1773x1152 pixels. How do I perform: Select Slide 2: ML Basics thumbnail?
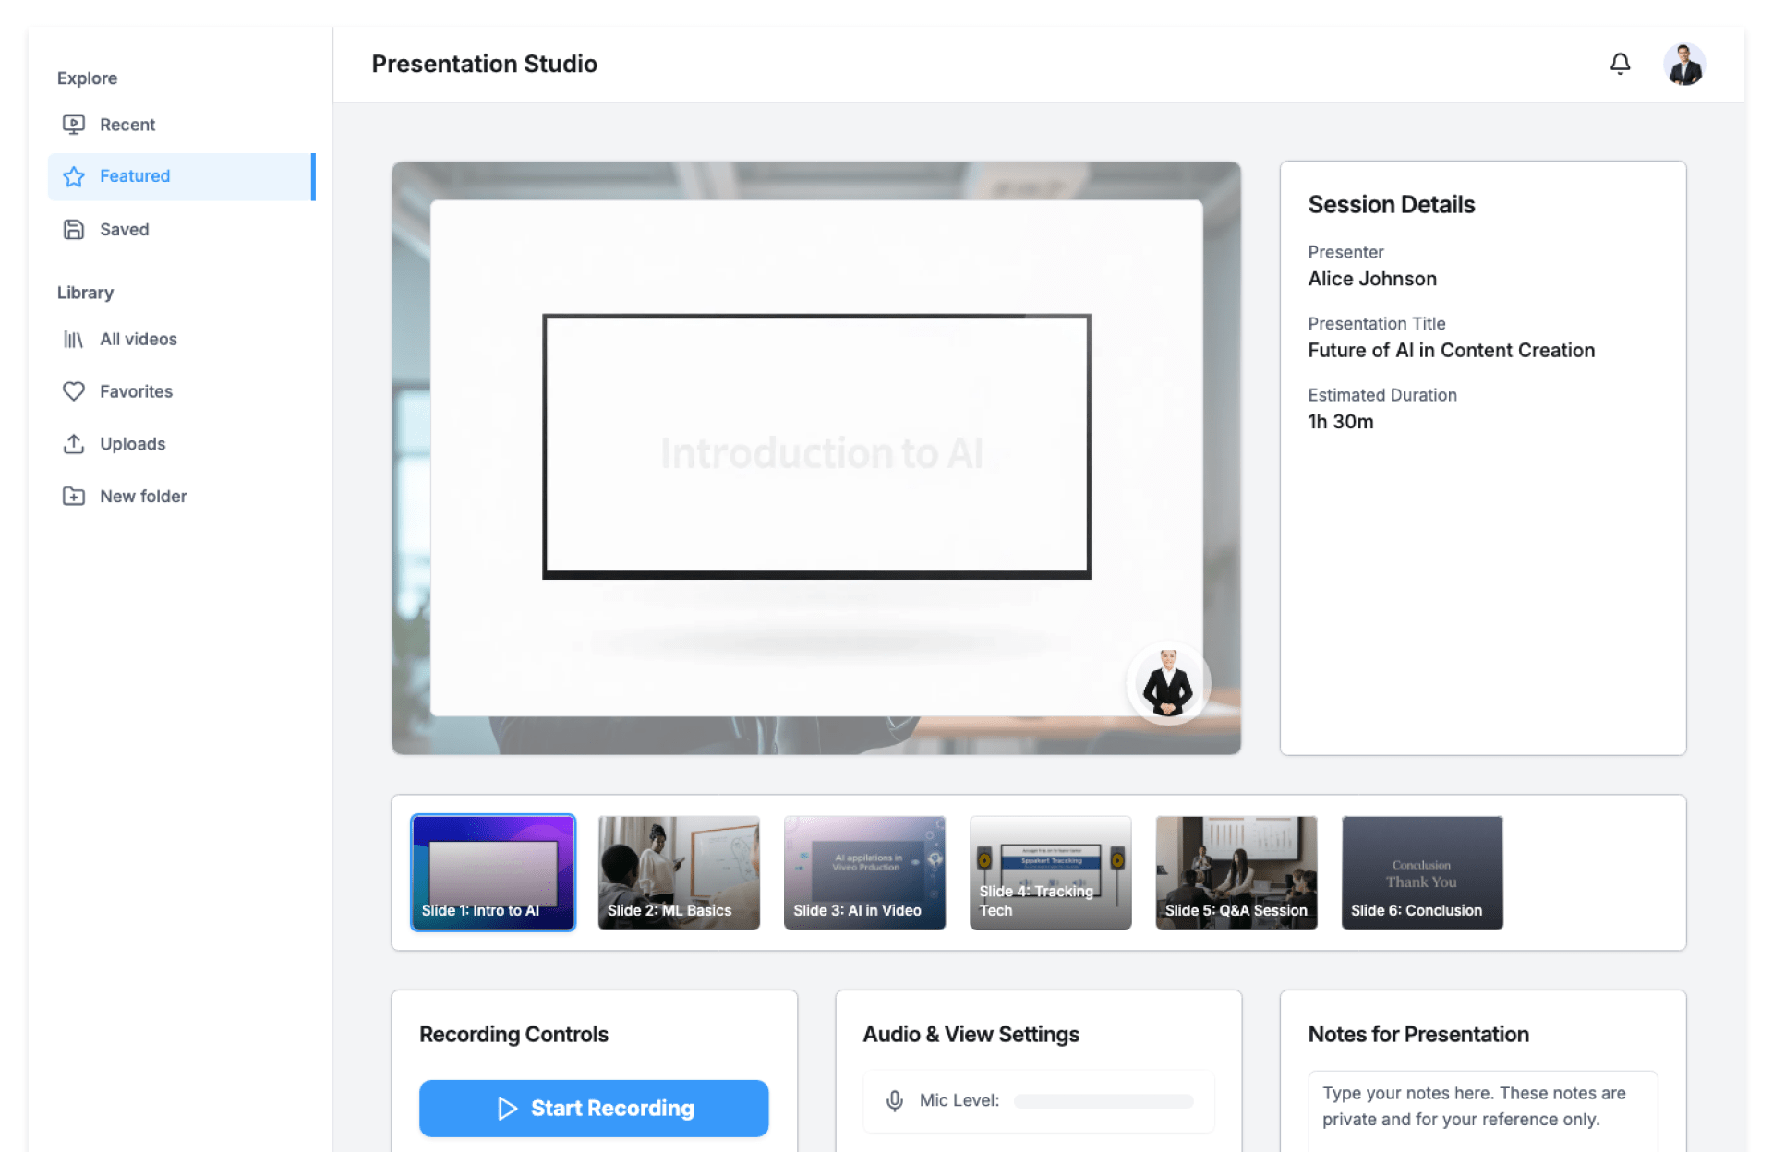click(679, 872)
